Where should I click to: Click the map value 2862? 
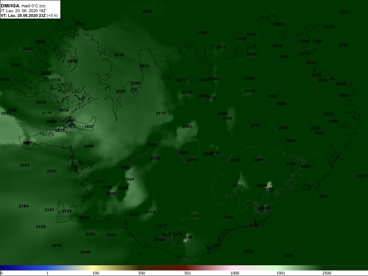[x=273, y=96]
